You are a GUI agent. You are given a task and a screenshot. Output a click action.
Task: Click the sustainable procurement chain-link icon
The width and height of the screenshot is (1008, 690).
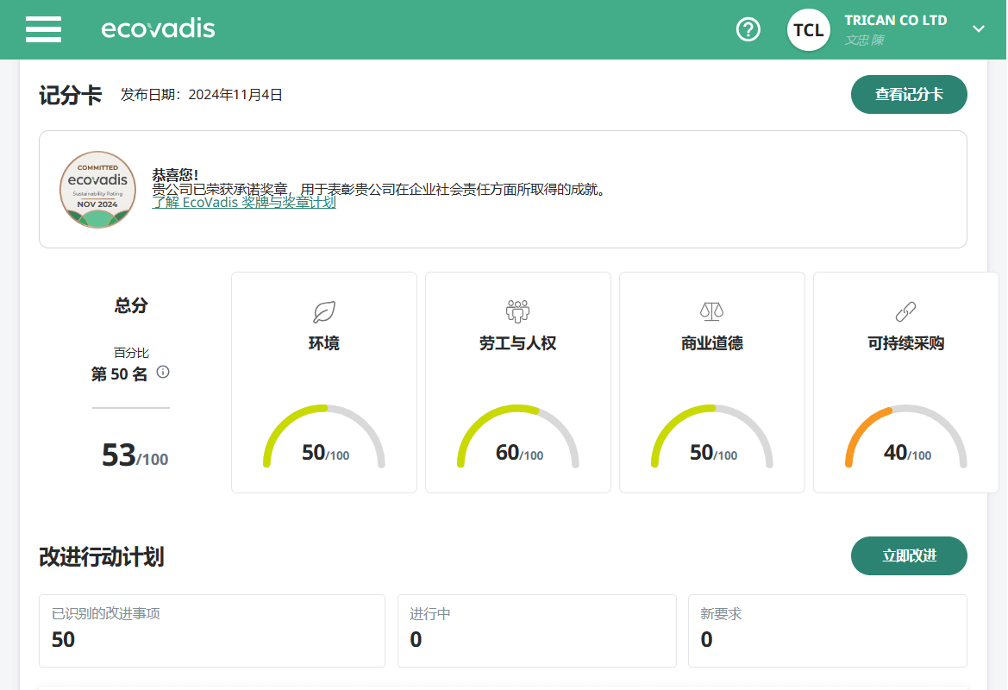[905, 311]
